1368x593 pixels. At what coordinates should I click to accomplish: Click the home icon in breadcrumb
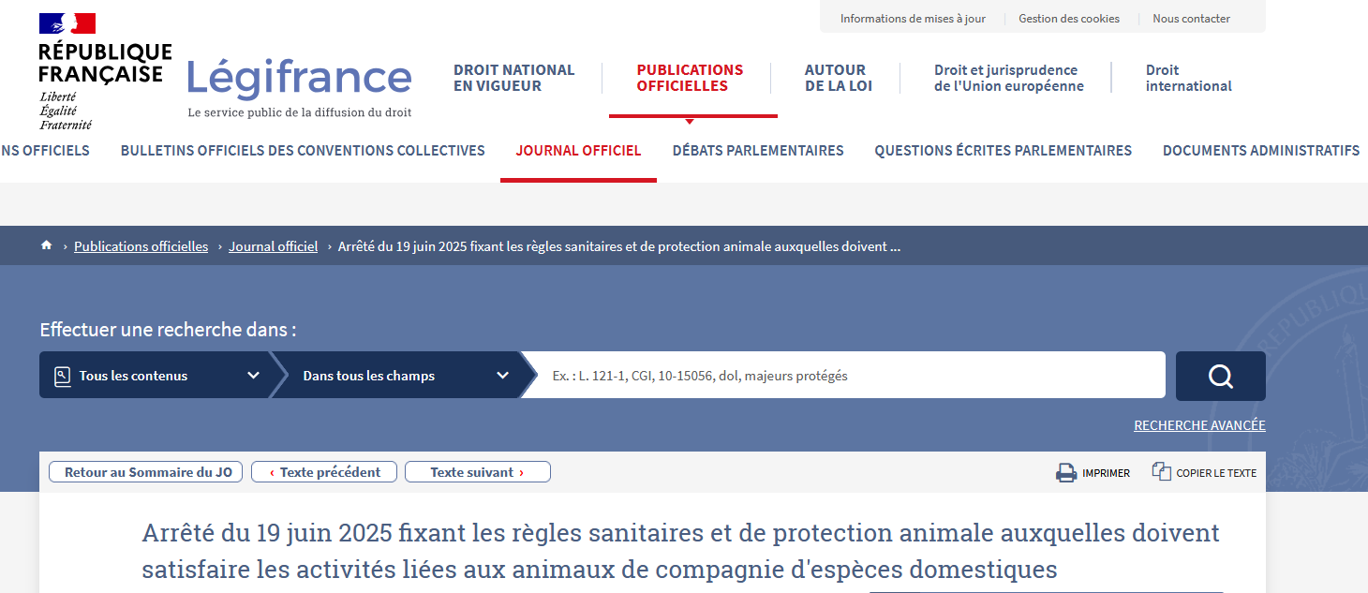[x=46, y=245]
